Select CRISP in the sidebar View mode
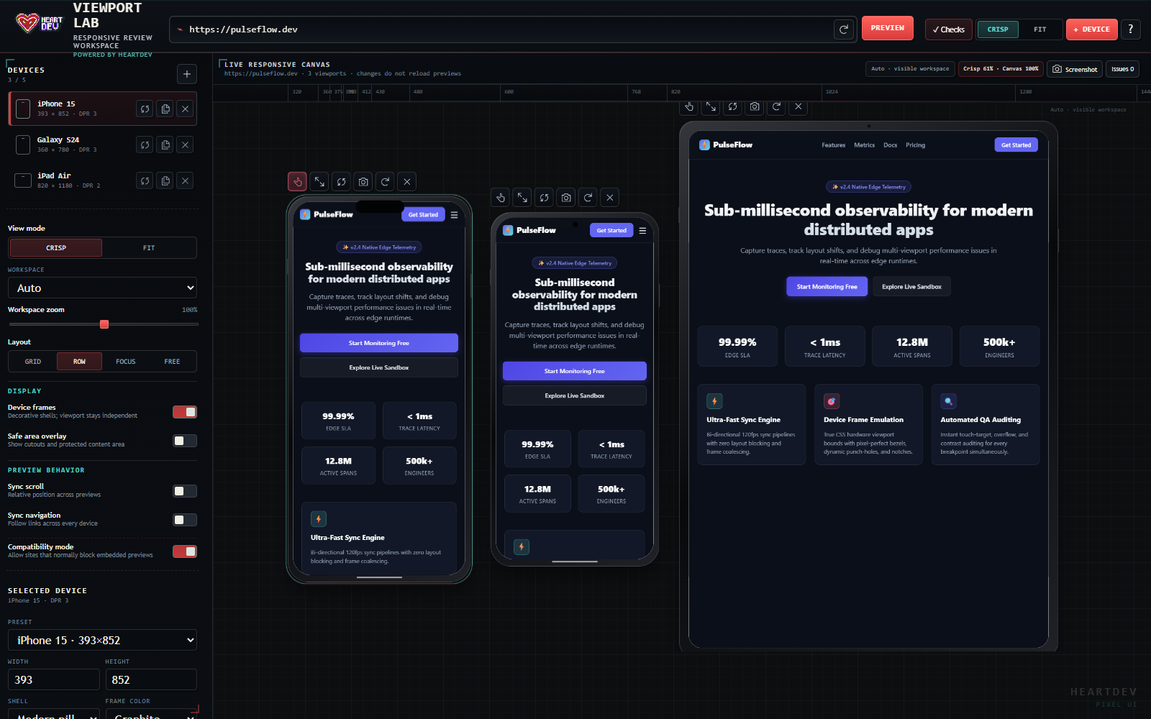Image resolution: width=1151 pixels, height=719 pixels. 56,247
